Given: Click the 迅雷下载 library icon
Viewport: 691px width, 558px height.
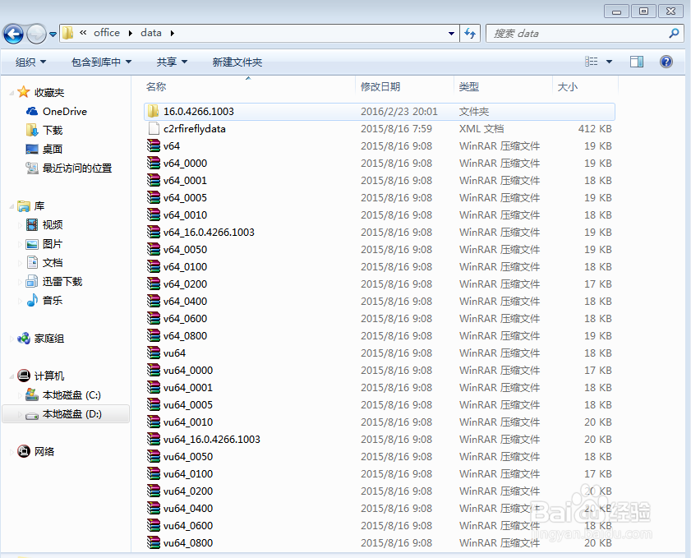Looking at the screenshot, I should 30,280.
